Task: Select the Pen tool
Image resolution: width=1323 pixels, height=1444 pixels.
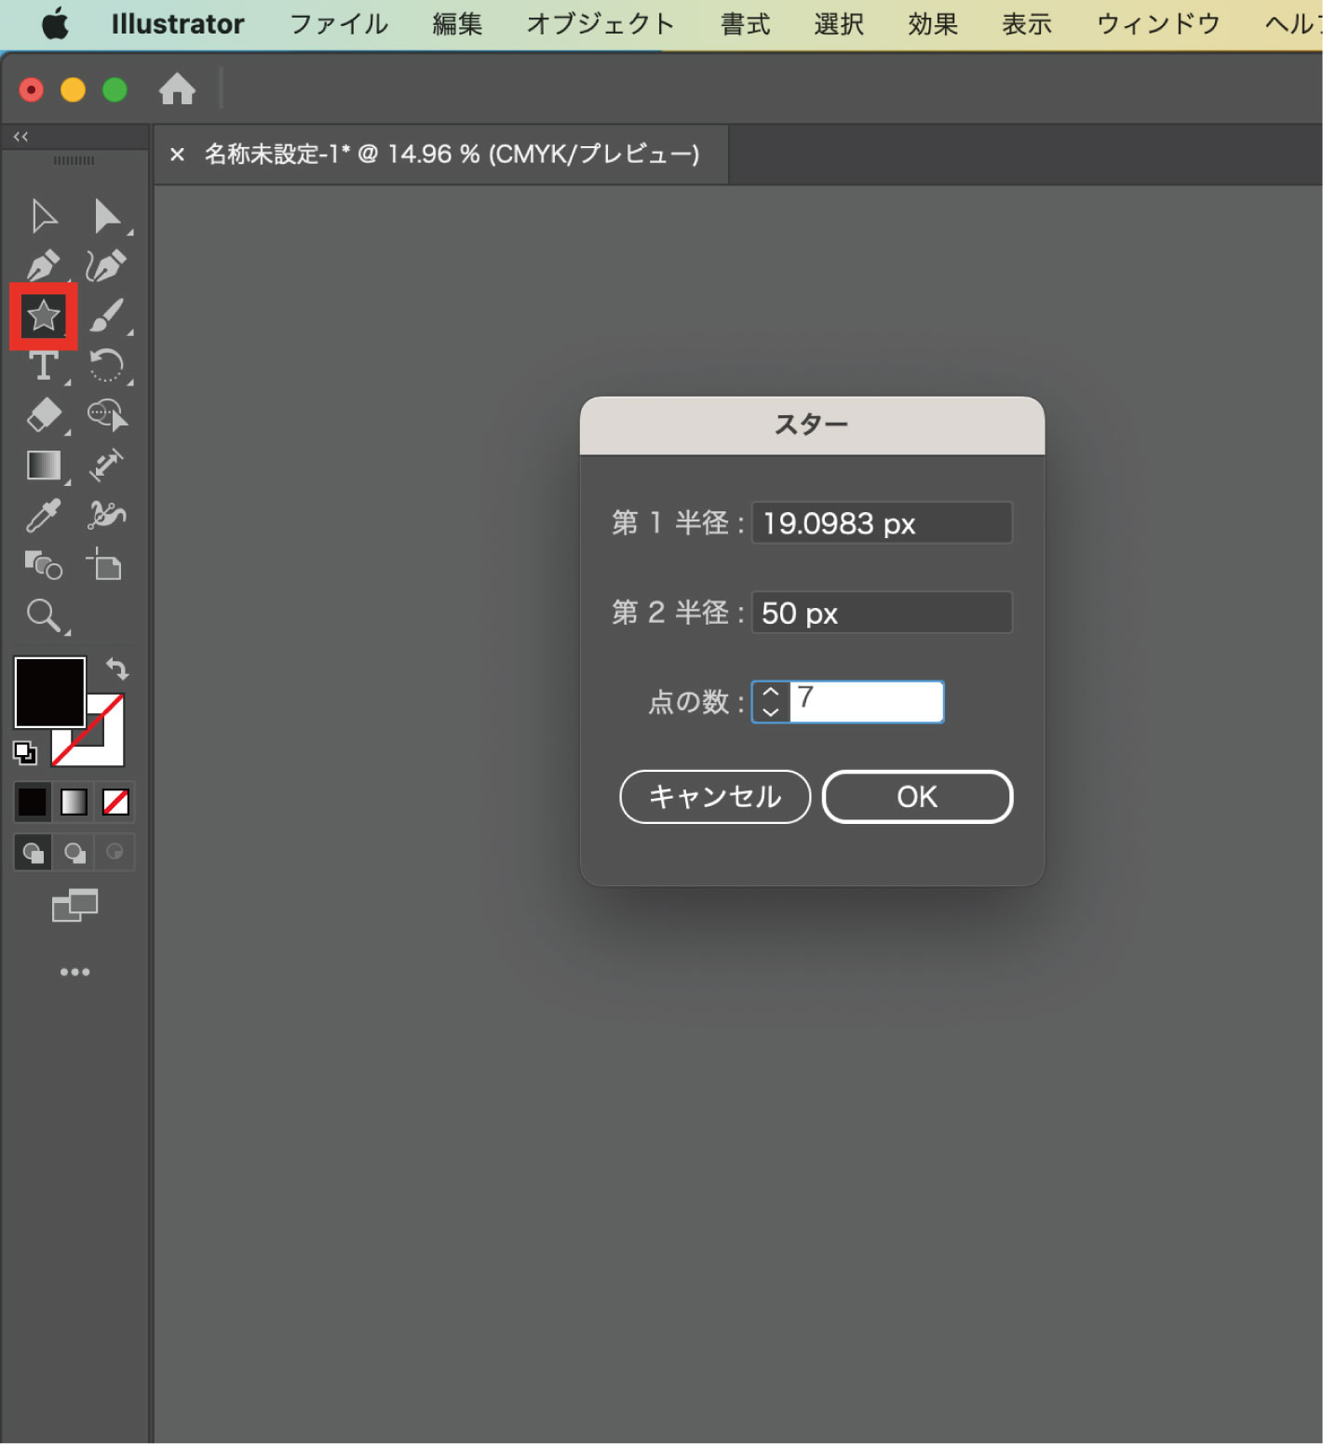Action: tap(44, 266)
